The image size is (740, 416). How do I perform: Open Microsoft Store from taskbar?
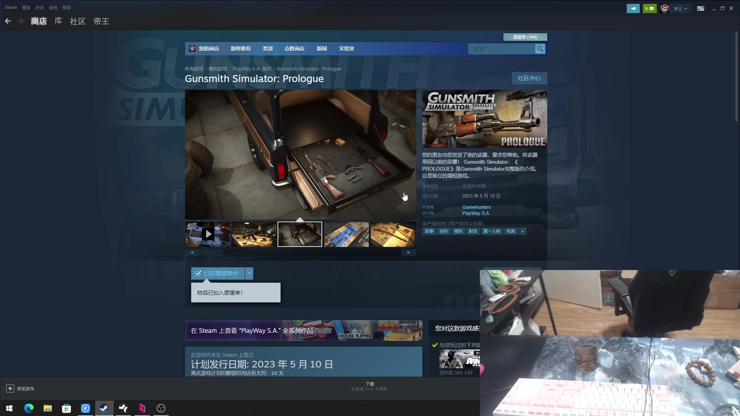[66, 408]
